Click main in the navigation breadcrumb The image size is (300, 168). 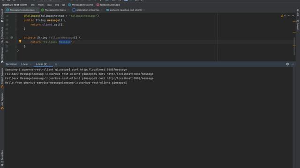pyautogui.click(x=41, y=5)
